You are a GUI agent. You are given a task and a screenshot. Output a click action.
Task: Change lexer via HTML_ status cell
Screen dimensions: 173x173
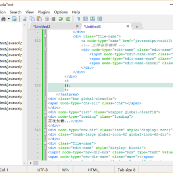point(94,170)
